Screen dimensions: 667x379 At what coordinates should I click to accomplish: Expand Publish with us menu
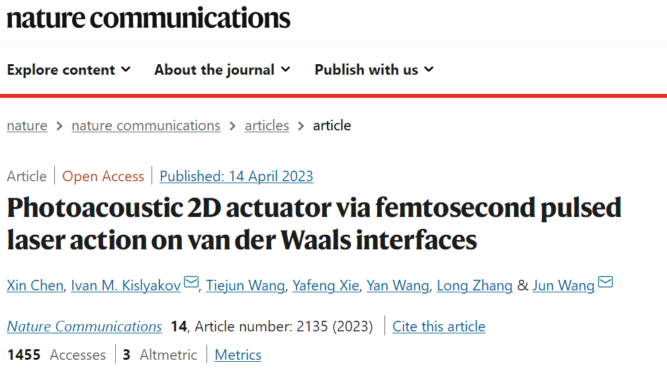[x=374, y=69]
